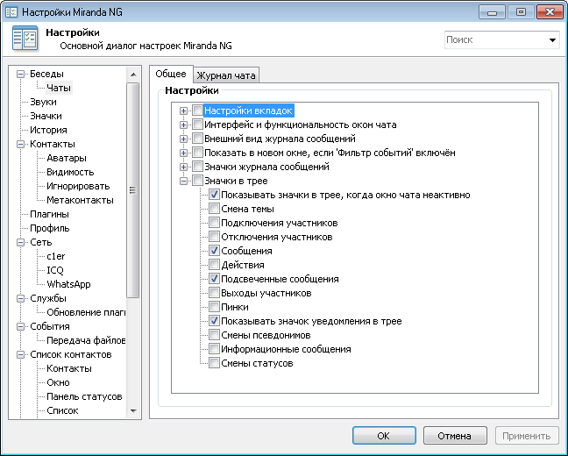Tick the 'Смены статусов' checkbox
Image resolution: width=568 pixels, height=456 pixels.
tap(214, 363)
